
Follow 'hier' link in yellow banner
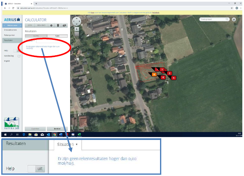(92, 13)
